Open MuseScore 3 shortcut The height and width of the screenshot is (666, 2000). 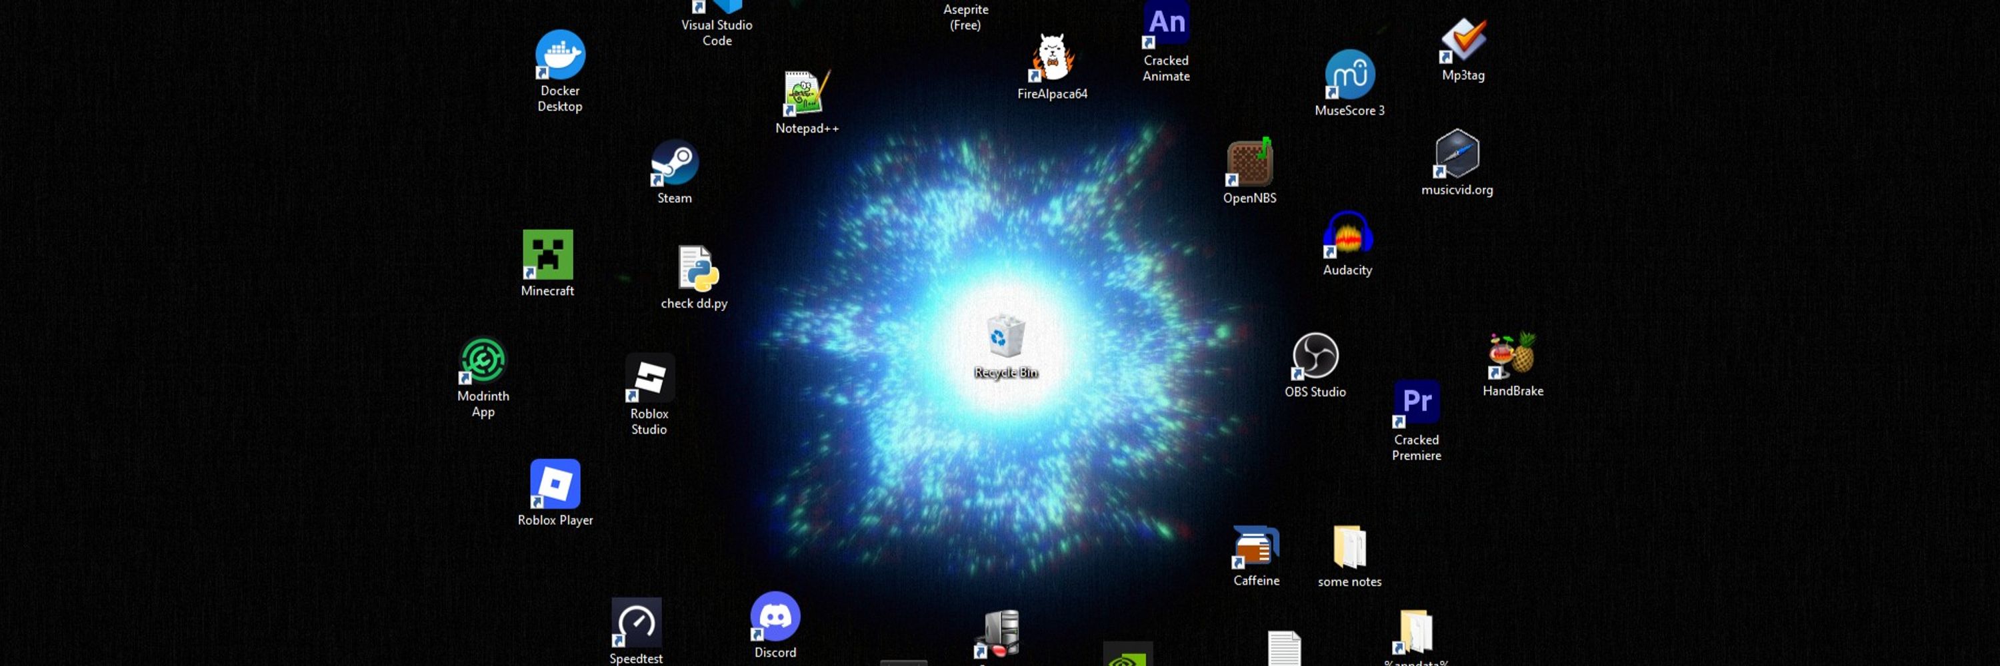tap(1349, 75)
